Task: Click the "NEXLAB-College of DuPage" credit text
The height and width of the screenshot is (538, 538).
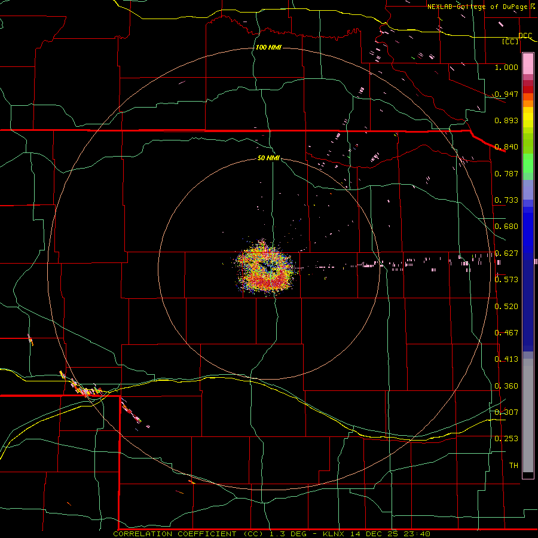Action: (477, 7)
